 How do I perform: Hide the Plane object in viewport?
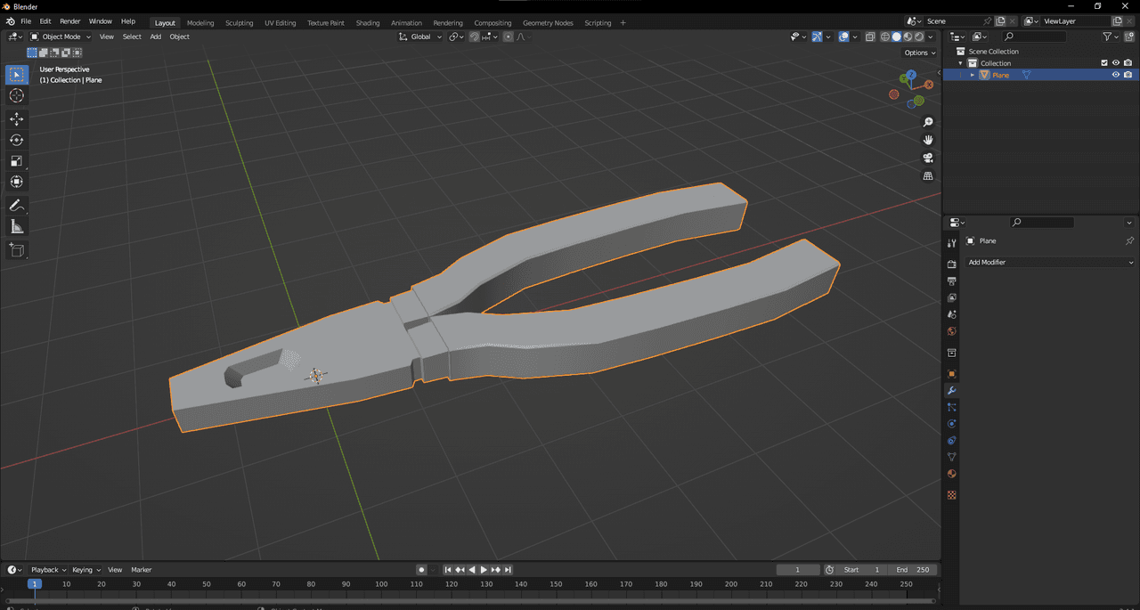pyautogui.click(x=1115, y=75)
